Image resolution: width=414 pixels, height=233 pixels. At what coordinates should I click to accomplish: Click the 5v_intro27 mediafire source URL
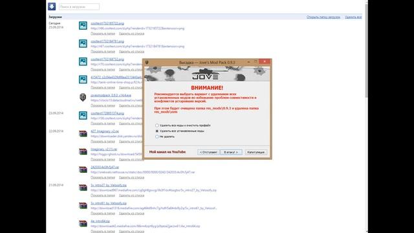pos(153,190)
